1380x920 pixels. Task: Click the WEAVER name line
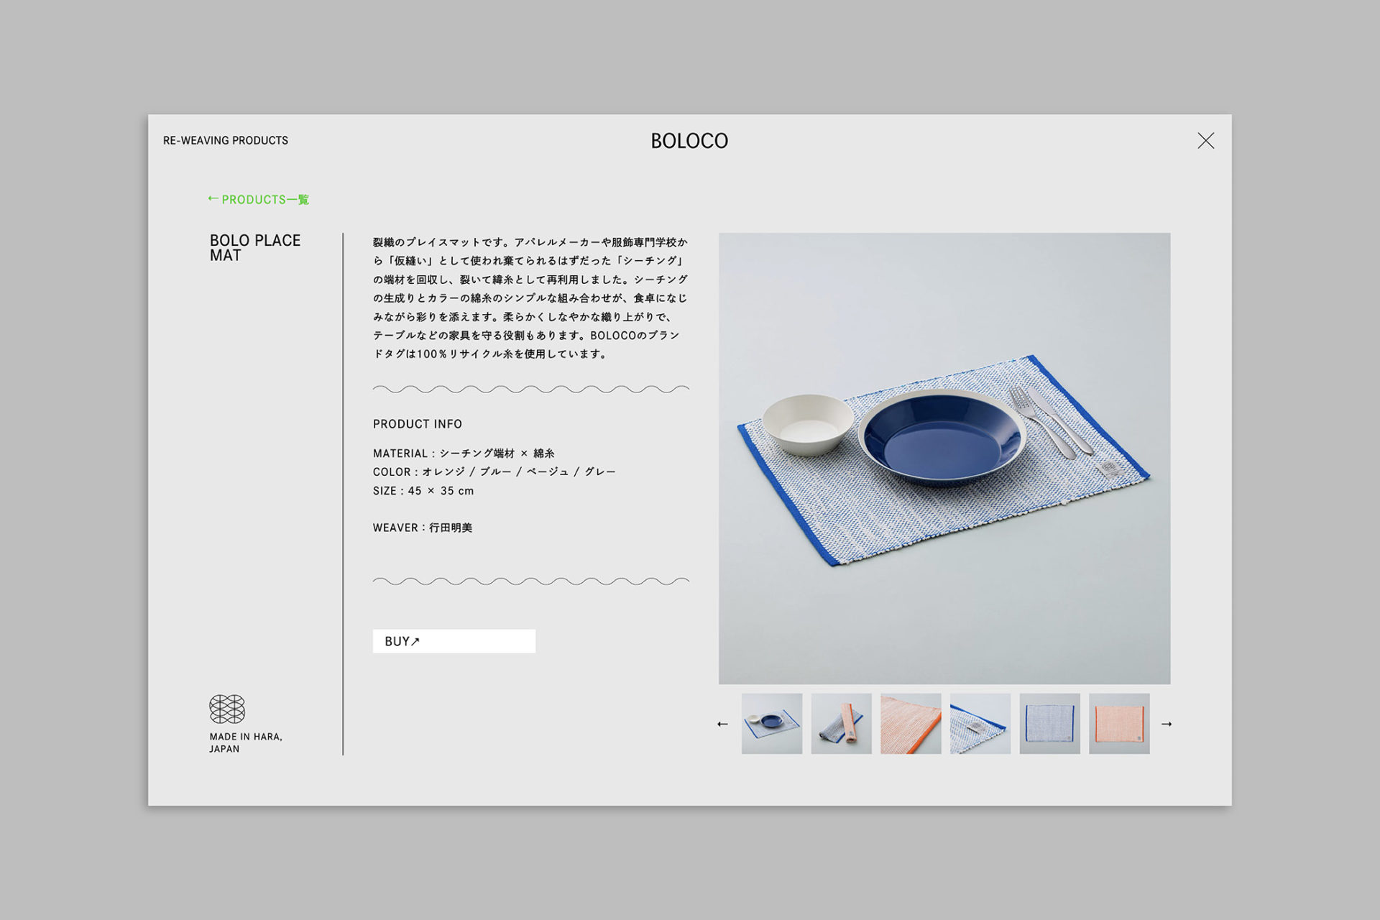423,528
